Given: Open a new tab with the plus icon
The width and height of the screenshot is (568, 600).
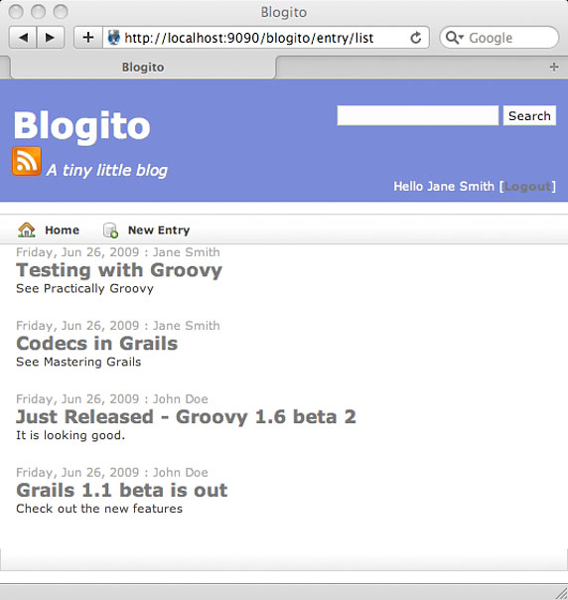Looking at the screenshot, I should click(x=554, y=67).
